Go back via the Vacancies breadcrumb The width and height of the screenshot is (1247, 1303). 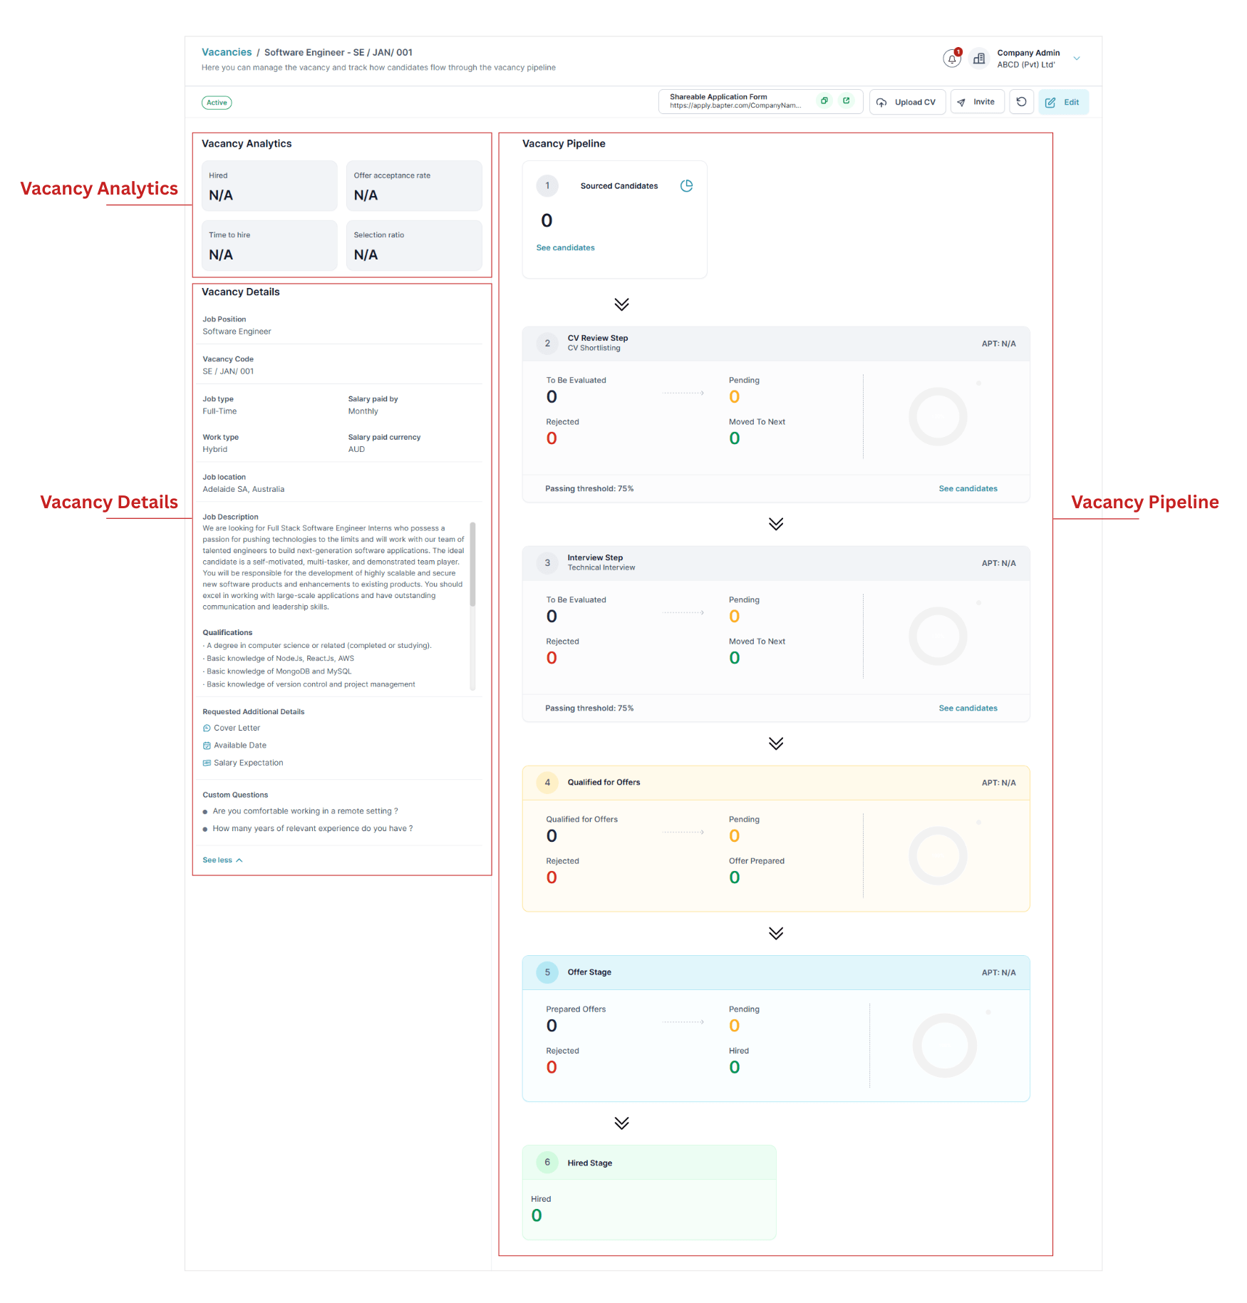click(x=227, y=52)
